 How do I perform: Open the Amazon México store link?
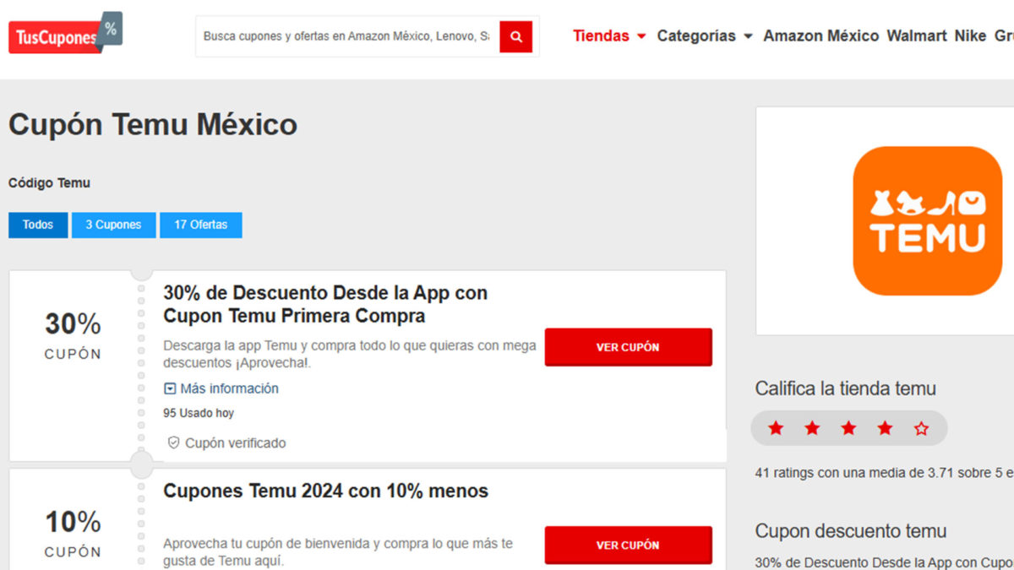click(820, 35)
